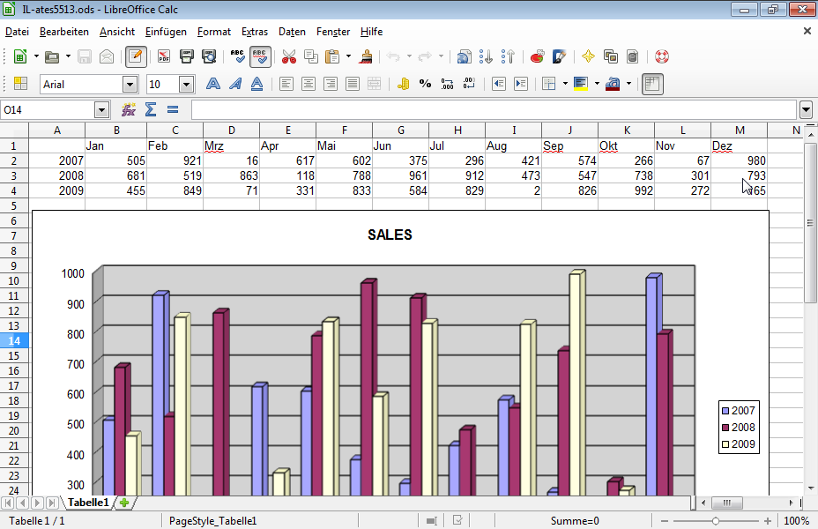Open the Extras menu

click(x=255, y=32)
